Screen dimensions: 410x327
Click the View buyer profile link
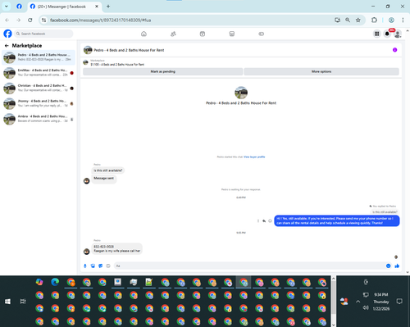coord(254,157)
